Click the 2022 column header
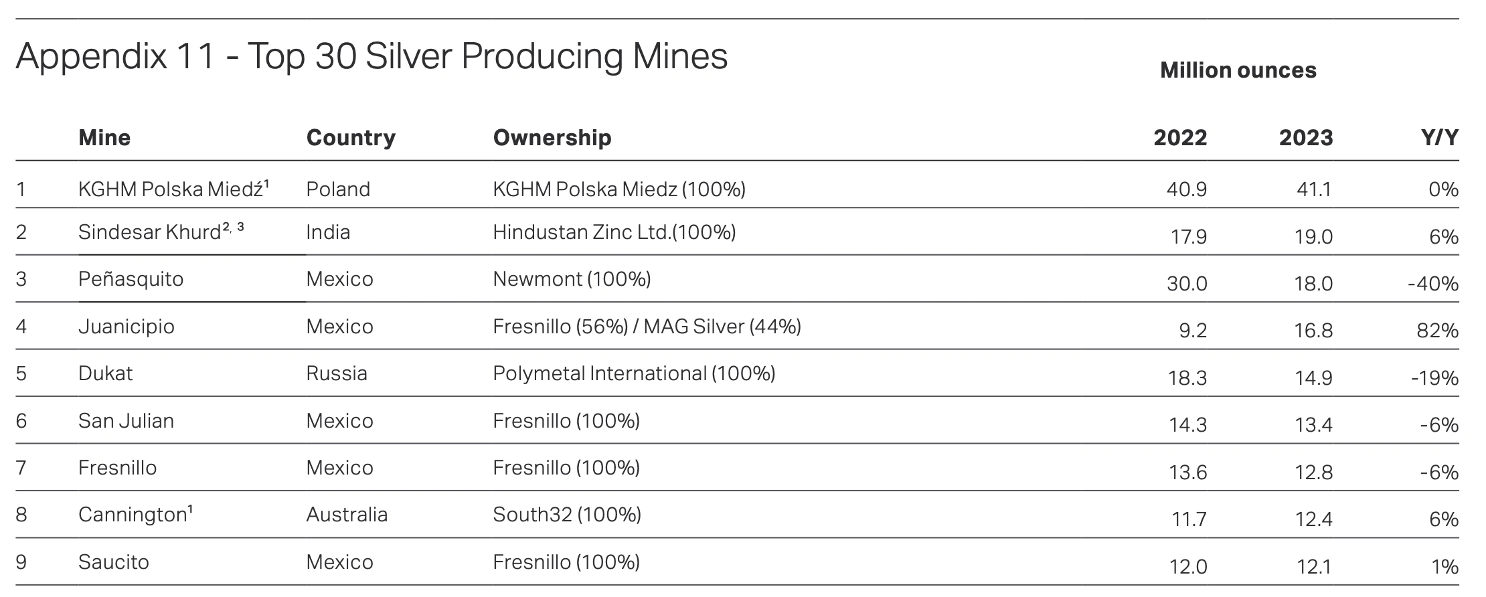The width and height of the screenshot is (1486, 597). click(1180, 137)
